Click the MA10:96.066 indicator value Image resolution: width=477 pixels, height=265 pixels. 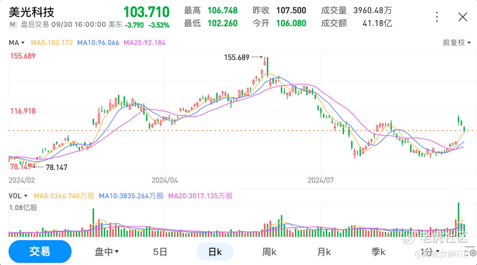(x=98, y=43)
